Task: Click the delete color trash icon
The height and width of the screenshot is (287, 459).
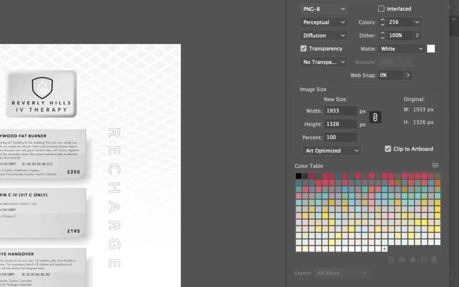Action: 434,260
